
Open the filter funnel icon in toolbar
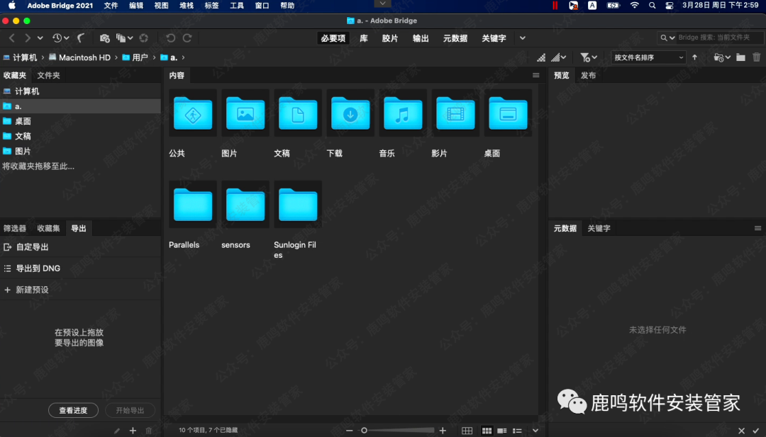pyautogui.click(x=584, y=57)
